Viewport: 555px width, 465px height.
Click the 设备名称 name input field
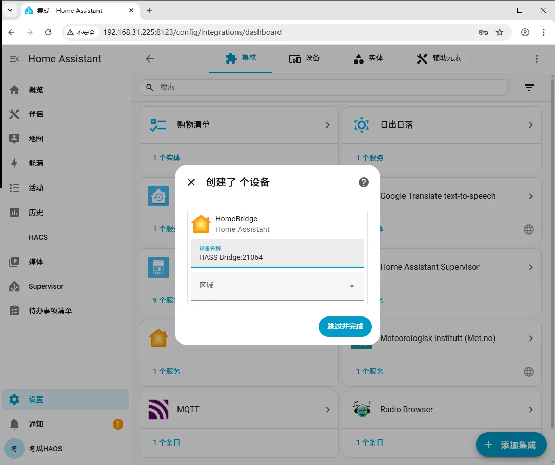pyautogui.click(x=277, y=253)
